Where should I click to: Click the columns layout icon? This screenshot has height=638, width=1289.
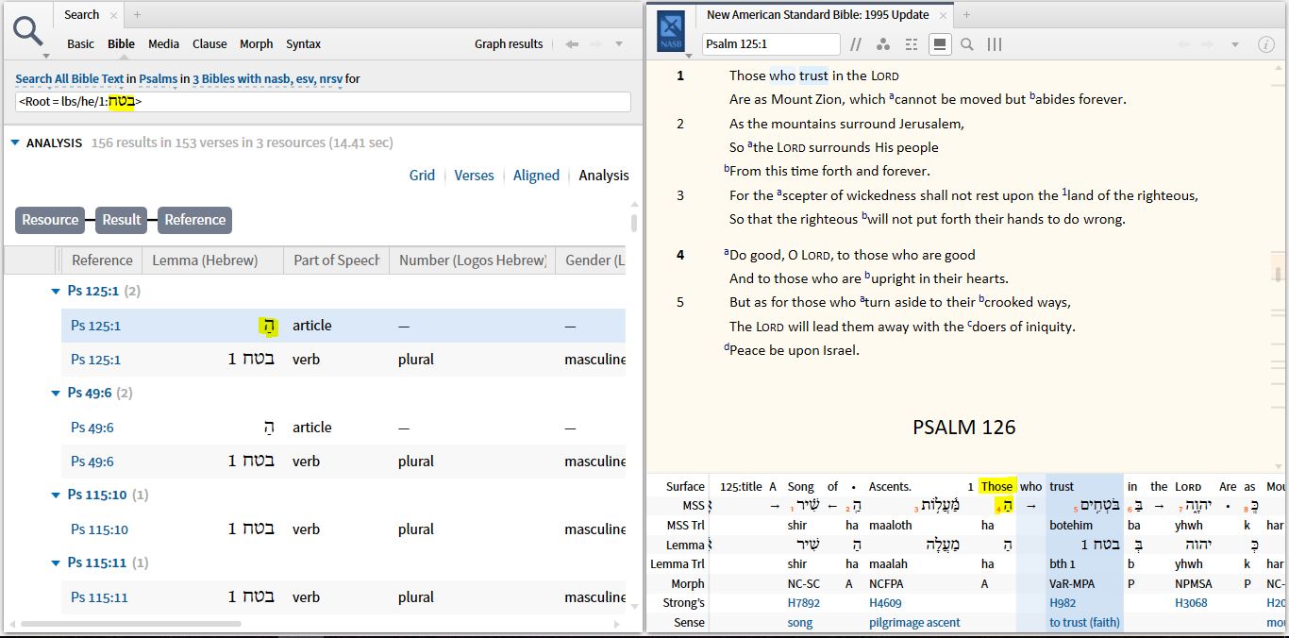[995, 44]
